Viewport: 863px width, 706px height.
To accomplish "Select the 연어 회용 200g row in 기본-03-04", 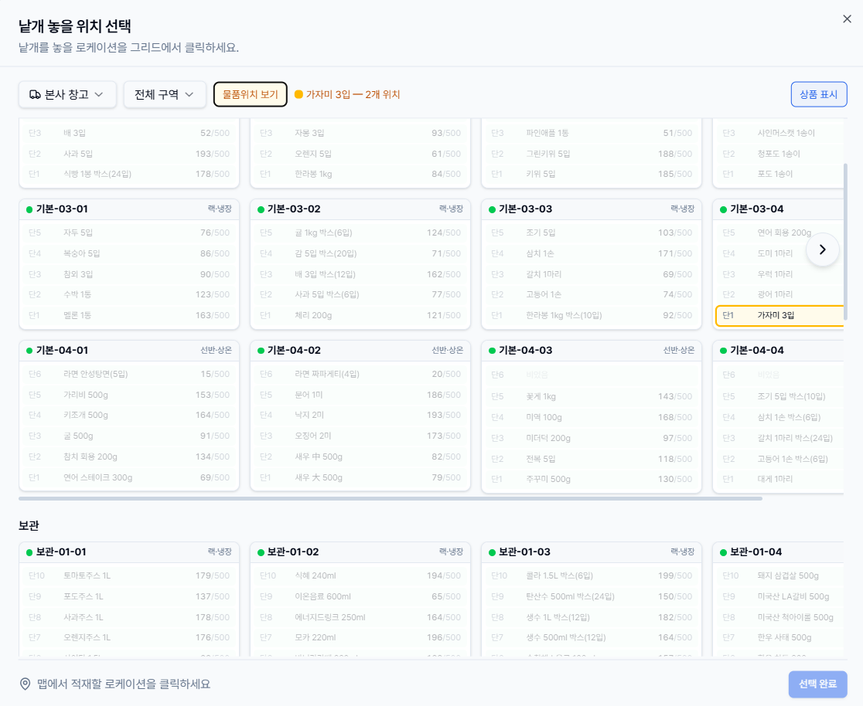I will coord(779,233).
